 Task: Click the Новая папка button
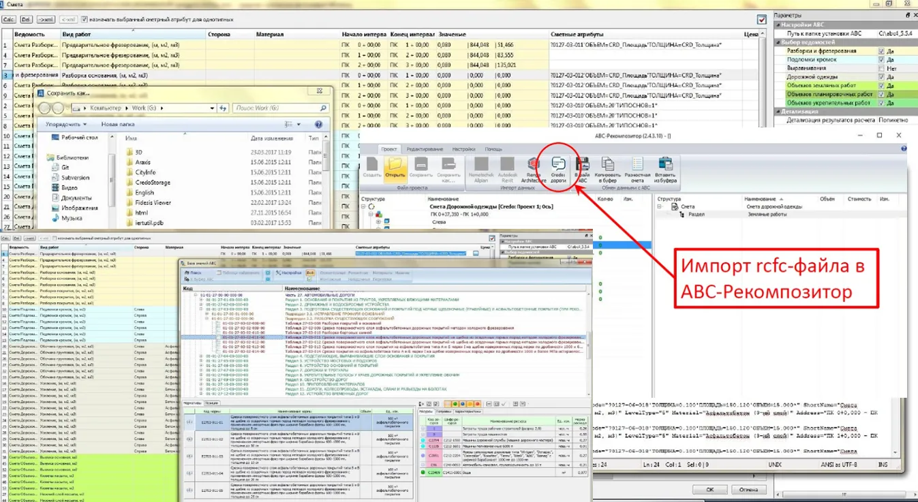click(118, 125)
